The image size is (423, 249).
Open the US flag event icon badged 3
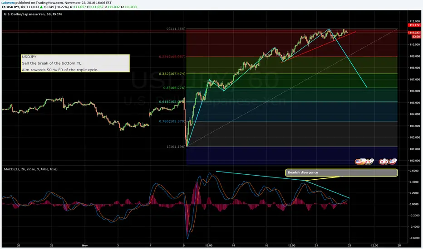pos(392,162)
